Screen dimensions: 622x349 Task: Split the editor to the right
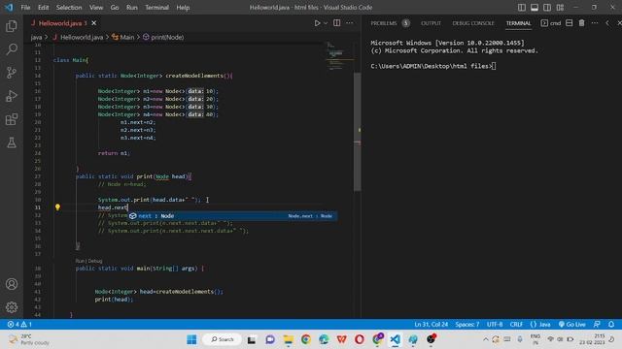(337, 23)
